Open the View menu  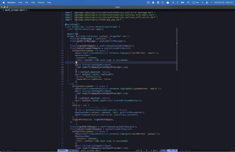[x=33, y=2]
